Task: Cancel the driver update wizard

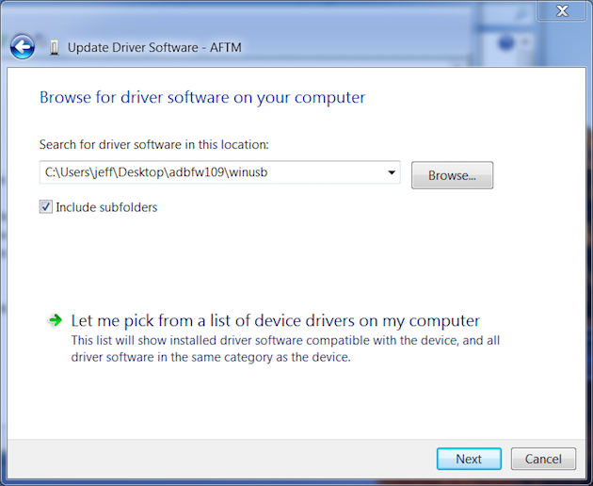Action: [543, 459]
